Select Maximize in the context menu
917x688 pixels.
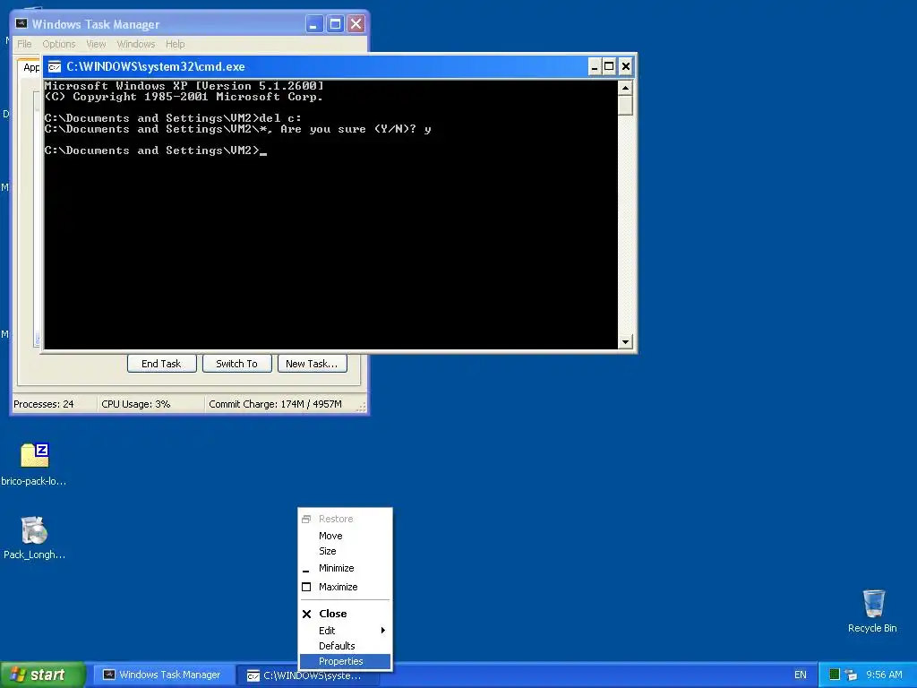point(345,587)
